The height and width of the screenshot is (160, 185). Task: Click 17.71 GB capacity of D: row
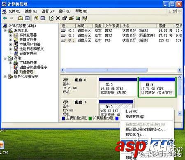point(166,35)
